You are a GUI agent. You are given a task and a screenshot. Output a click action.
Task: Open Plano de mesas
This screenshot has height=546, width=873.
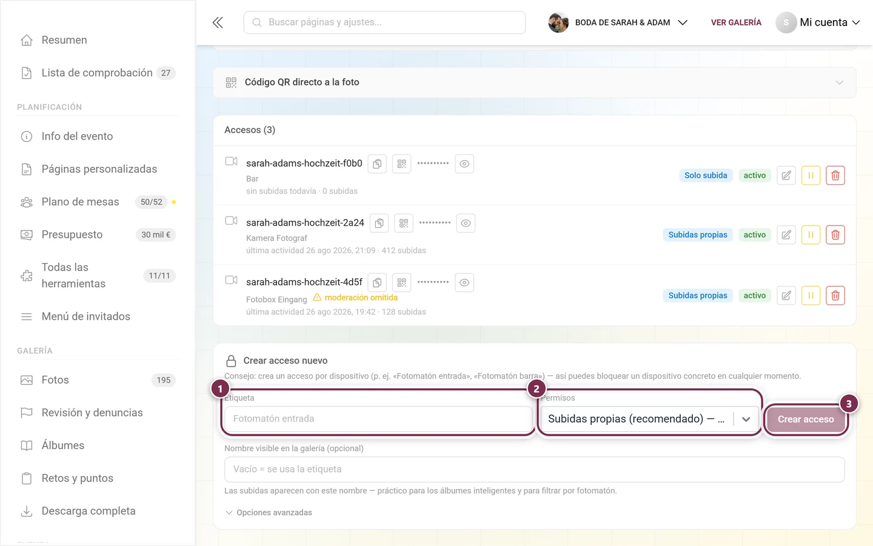(x=98, y=202)
